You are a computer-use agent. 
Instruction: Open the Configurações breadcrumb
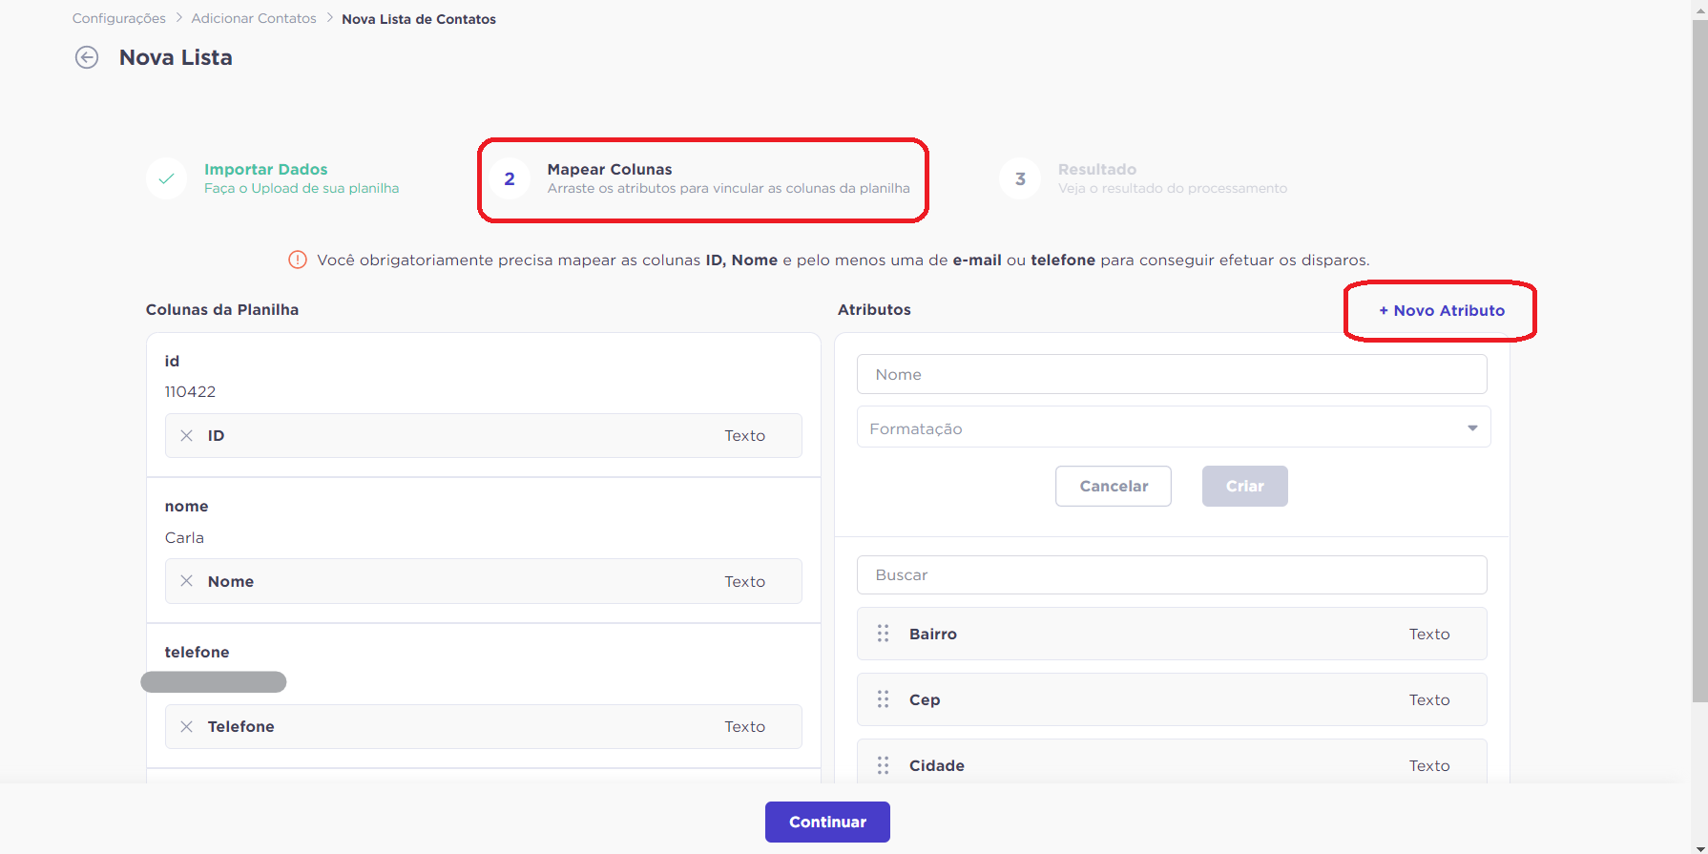[x=119, y=18]
